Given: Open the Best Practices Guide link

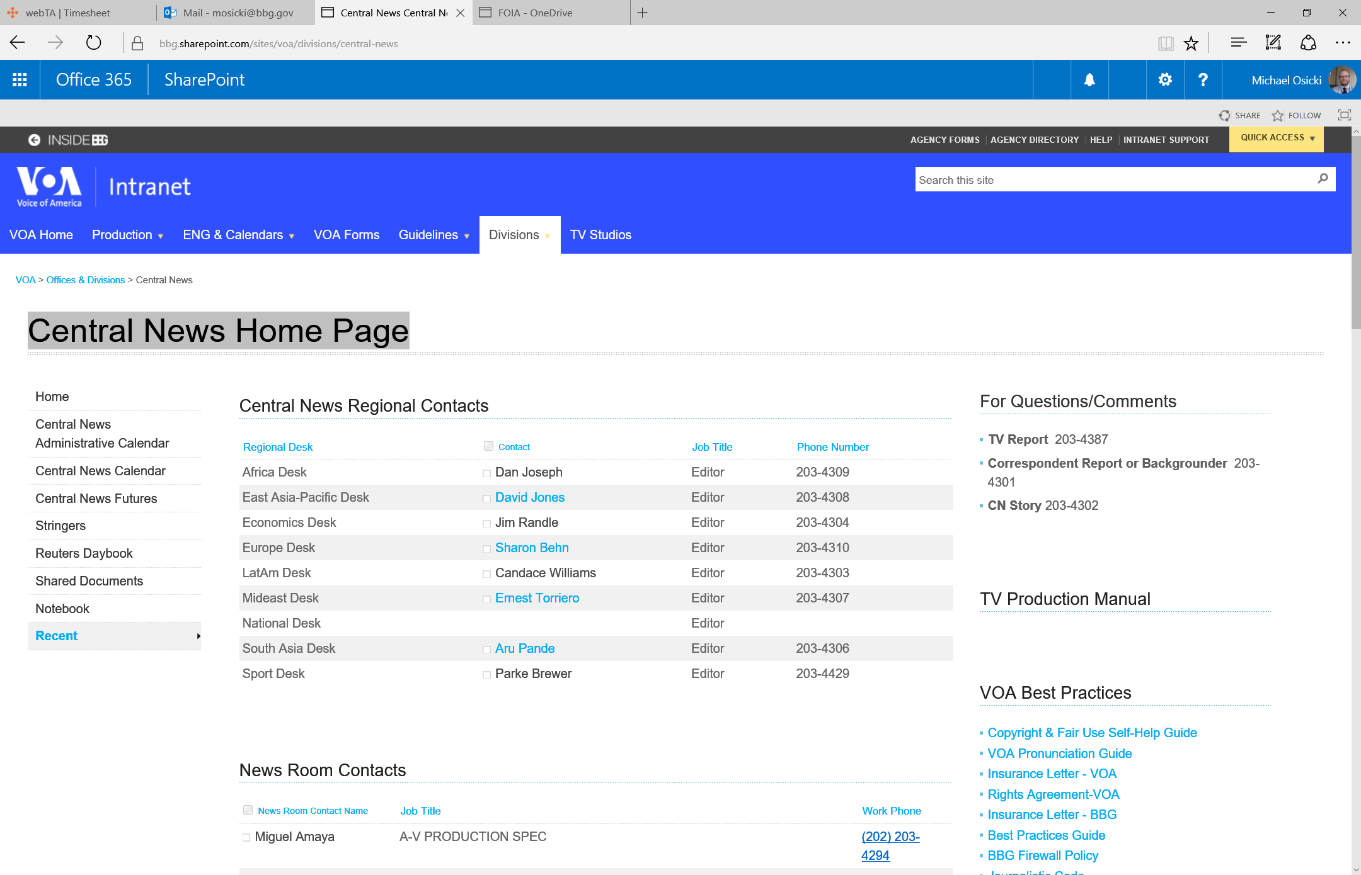Looking at the screenshot, I should 1046,835.
